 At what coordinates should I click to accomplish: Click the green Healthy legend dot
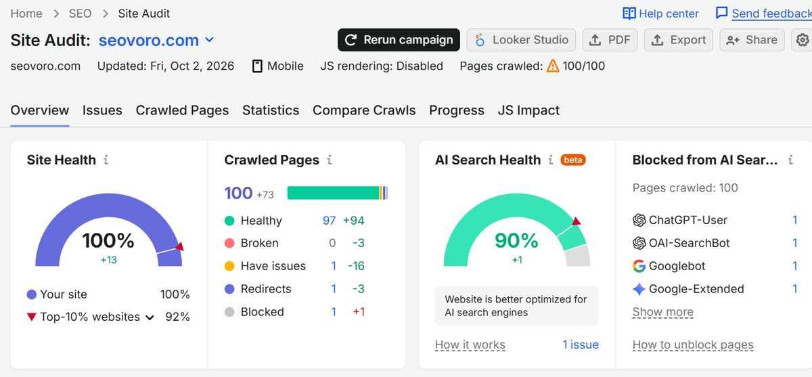pyautogui.click(x=229, y=221)
